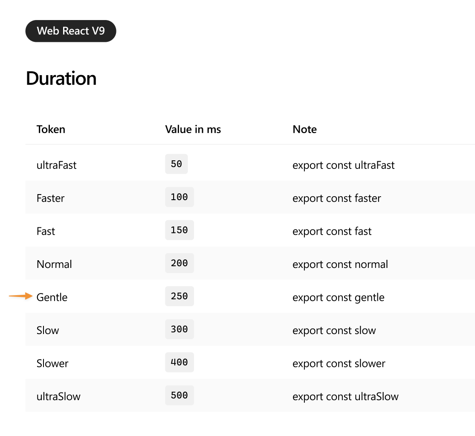Click the export const ultraSlow note text
Viewport: 475px width, 436px height.
(345, 396)
